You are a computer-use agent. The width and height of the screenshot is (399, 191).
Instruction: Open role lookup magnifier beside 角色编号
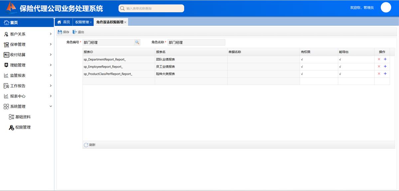[137, 42]
